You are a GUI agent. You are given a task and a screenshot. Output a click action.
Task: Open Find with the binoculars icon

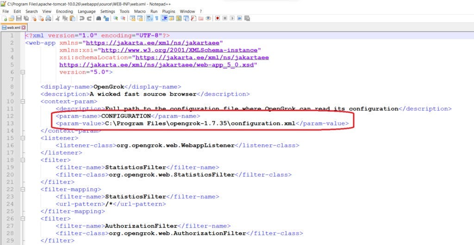[x=98, y=18]
